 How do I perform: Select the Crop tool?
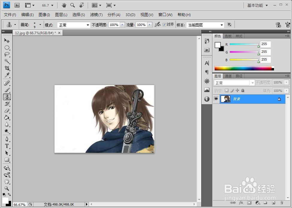(7, 68)
